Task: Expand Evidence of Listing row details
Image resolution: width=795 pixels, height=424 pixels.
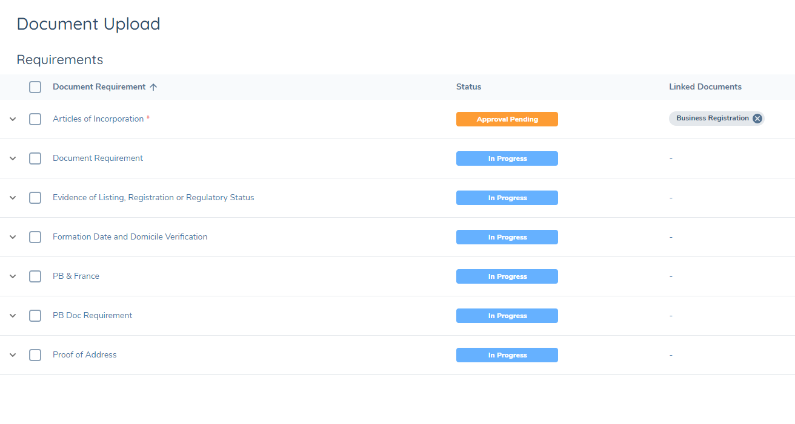Action: (13, 198)
